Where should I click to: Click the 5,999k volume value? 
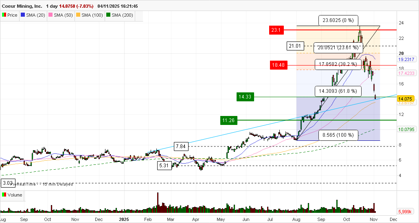pyautogui.click(x=405, y=212)
